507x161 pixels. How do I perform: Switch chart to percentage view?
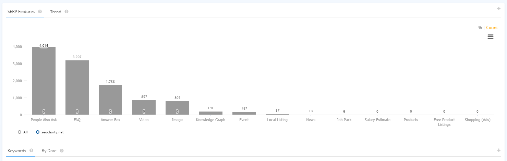pos(480,28)
